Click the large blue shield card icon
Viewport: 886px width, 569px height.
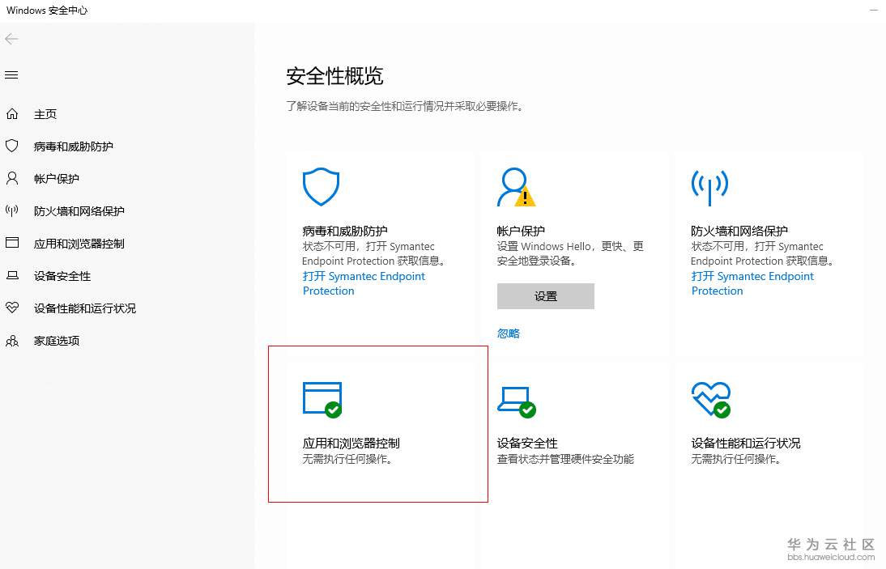pos(321,186)
